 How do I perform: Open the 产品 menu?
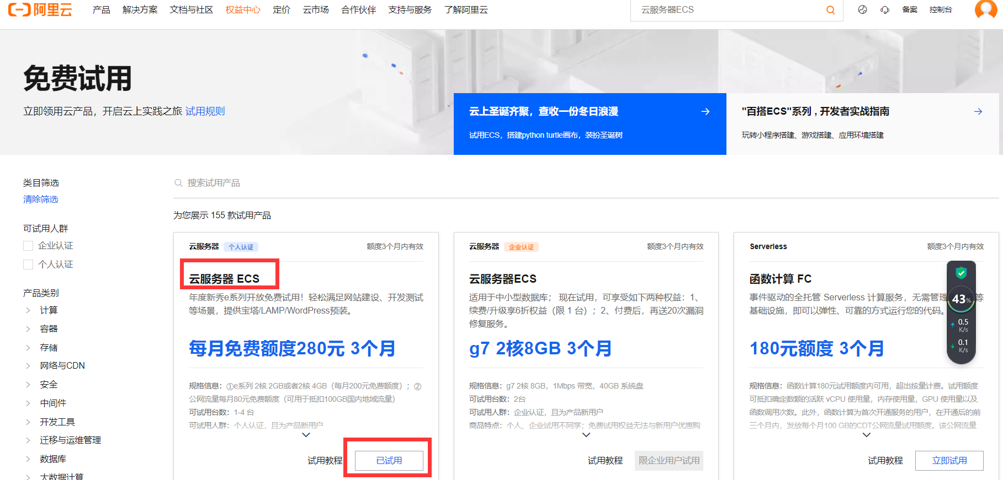pyautogui.click(x=101, y=10)
